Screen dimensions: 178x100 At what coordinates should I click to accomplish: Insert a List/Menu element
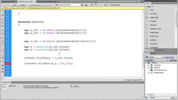coord(151,40)
